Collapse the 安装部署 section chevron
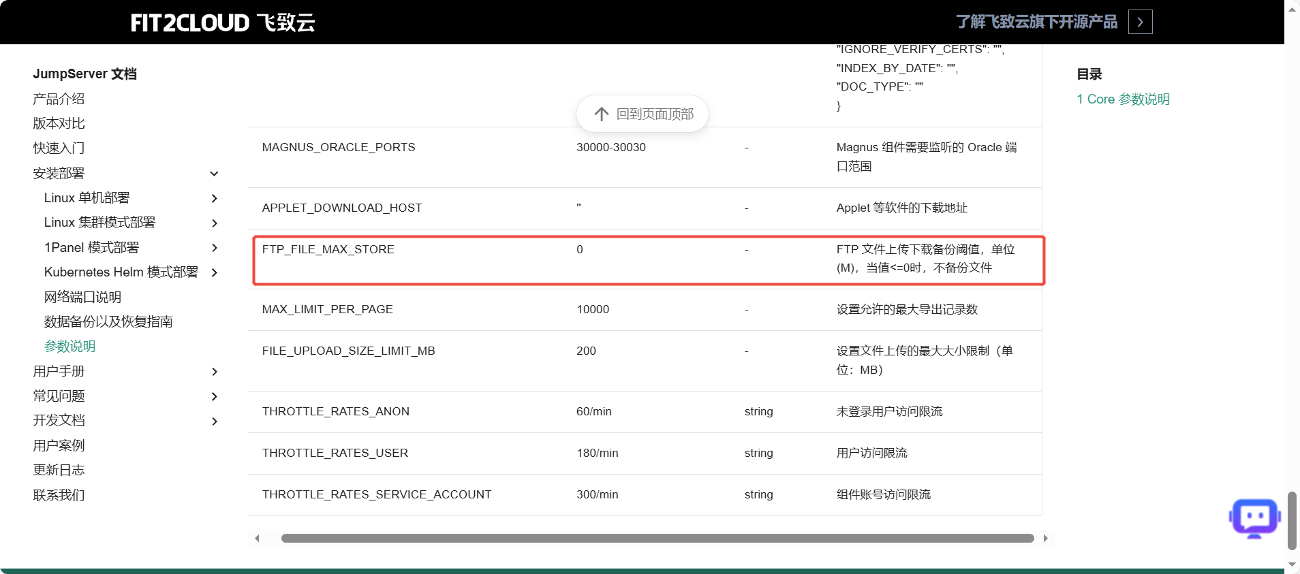1300x574 pixels. 214,174
